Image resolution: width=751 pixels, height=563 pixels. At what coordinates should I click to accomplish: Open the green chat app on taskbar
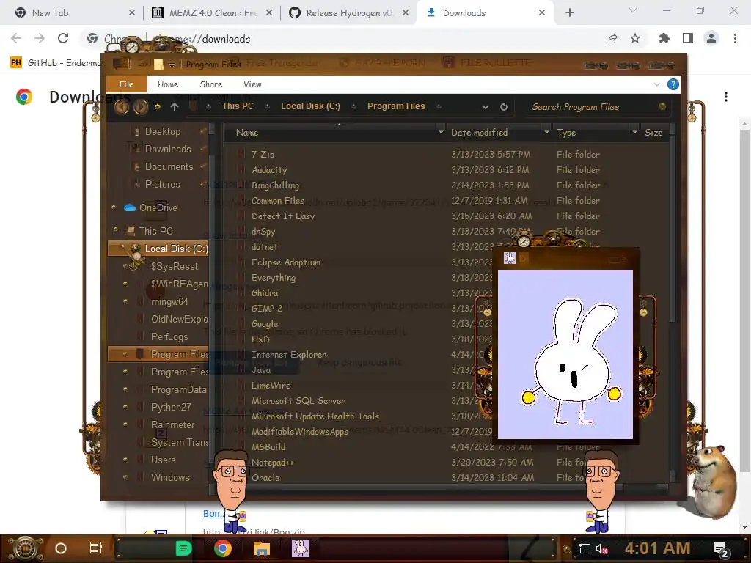pyautogui.click(x=183, y=548)
